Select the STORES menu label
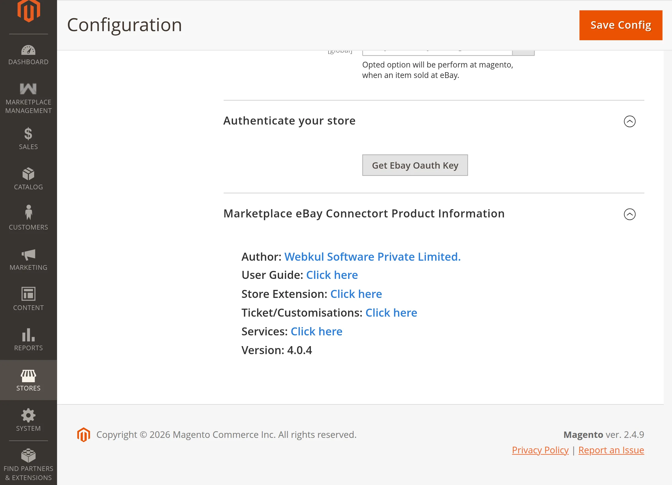The width and height of the screenshot is (672, 485). click(x=28, y=388)
